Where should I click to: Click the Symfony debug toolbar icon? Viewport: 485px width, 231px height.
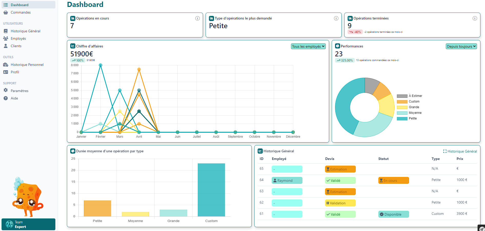point(482,228)
